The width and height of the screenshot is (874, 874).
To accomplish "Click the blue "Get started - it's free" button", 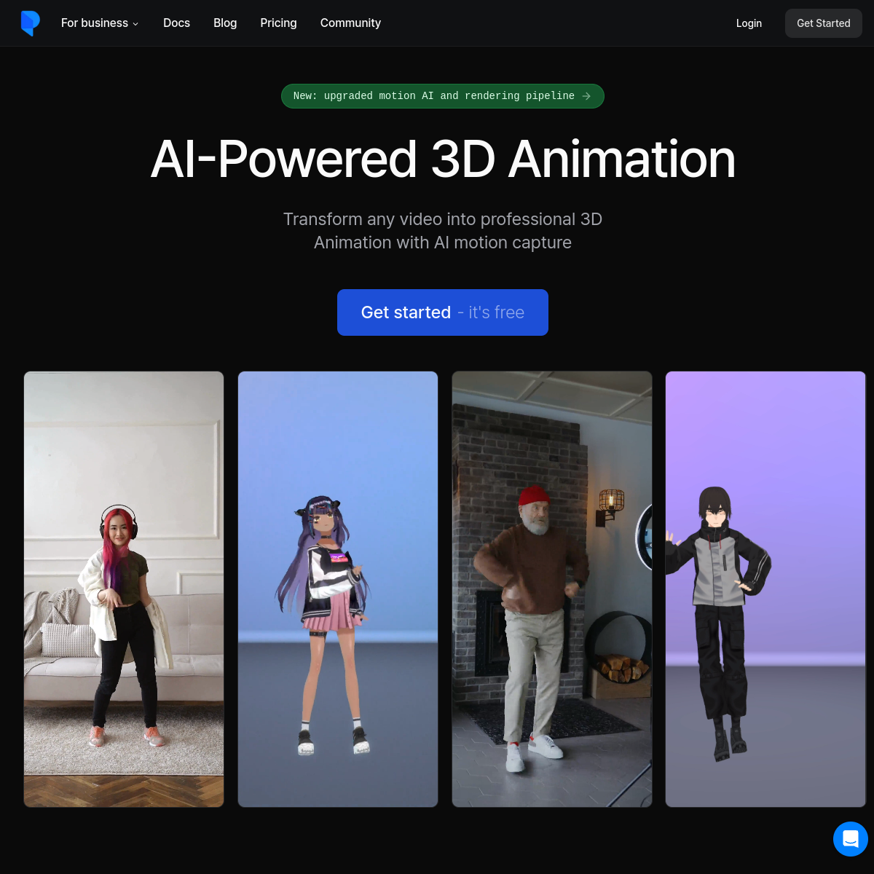I will pyautogui.click(x=443, y=312).
